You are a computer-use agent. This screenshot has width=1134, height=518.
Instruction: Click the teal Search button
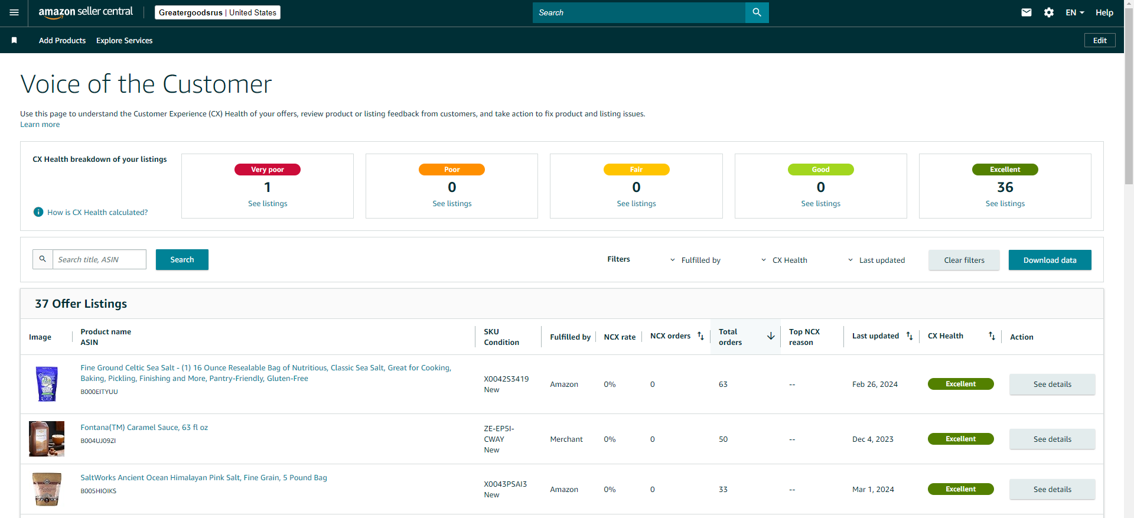click(x=182, y=259)
